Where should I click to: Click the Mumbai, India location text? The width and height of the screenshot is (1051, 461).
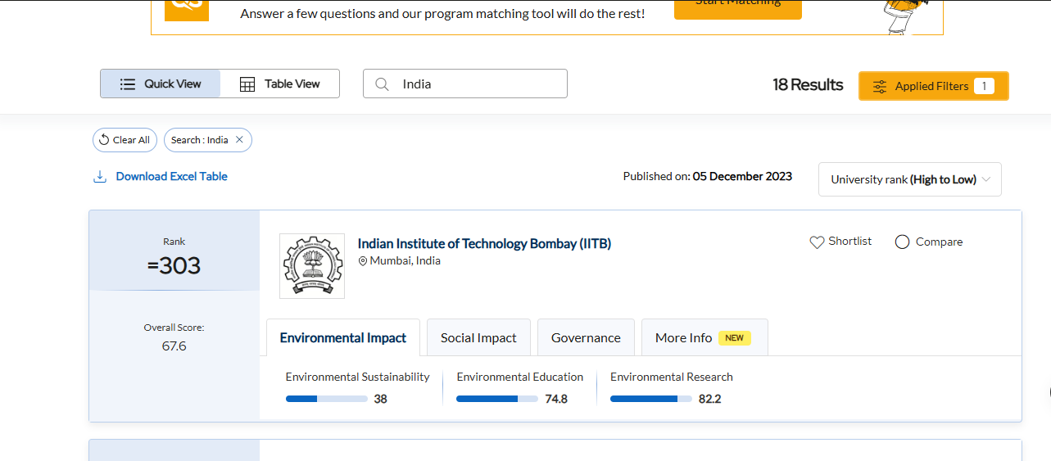click(x=405, y=260)
